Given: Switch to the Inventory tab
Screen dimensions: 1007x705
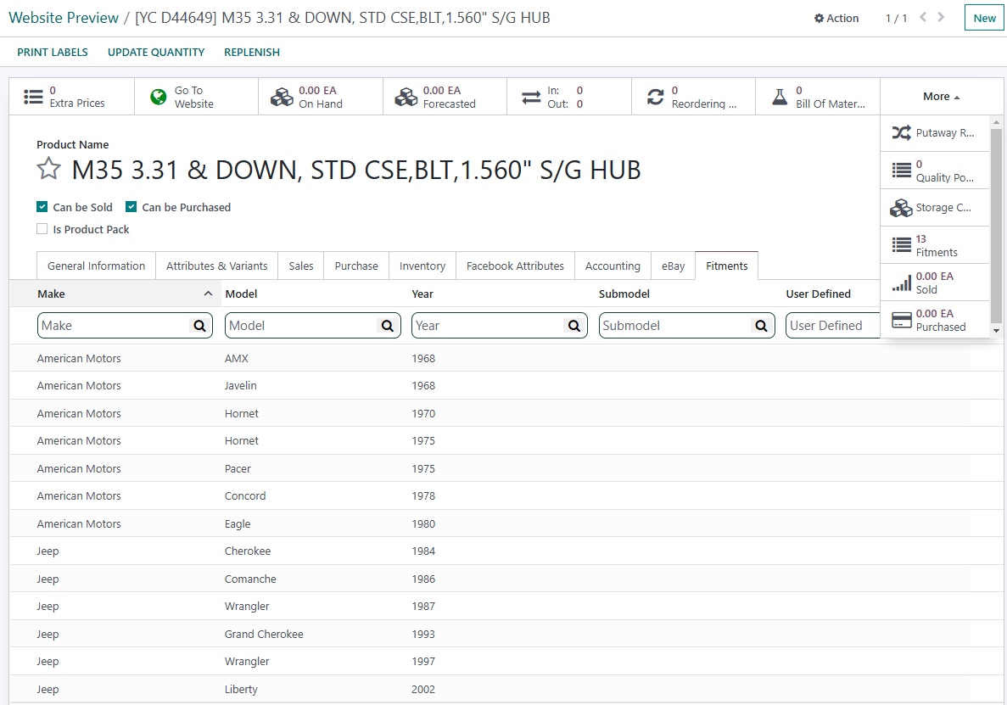Looking at the screenshot, I should pos(422,266).
